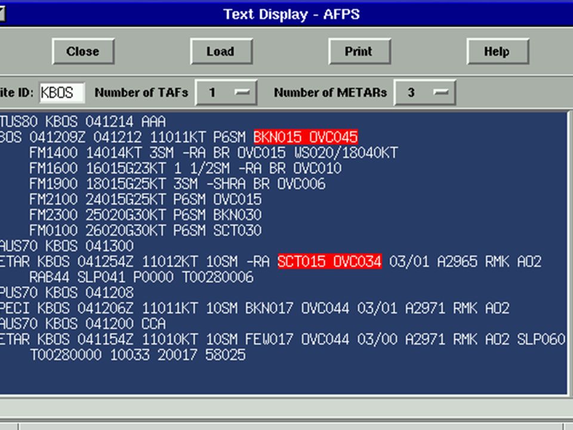This screenshot has height=430, width=573.
Task: Select the FM1600 16015G23KT forecast line
Action: 185,168
